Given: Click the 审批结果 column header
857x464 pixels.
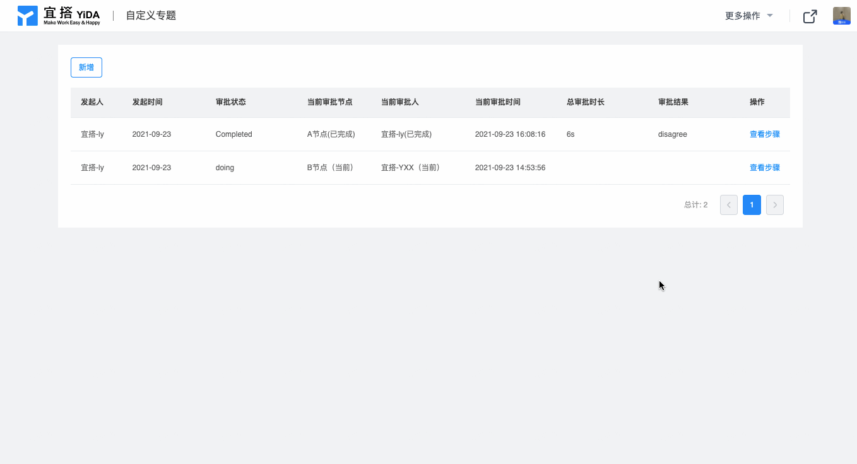Looking at the screenshot, I should point(673,102).
